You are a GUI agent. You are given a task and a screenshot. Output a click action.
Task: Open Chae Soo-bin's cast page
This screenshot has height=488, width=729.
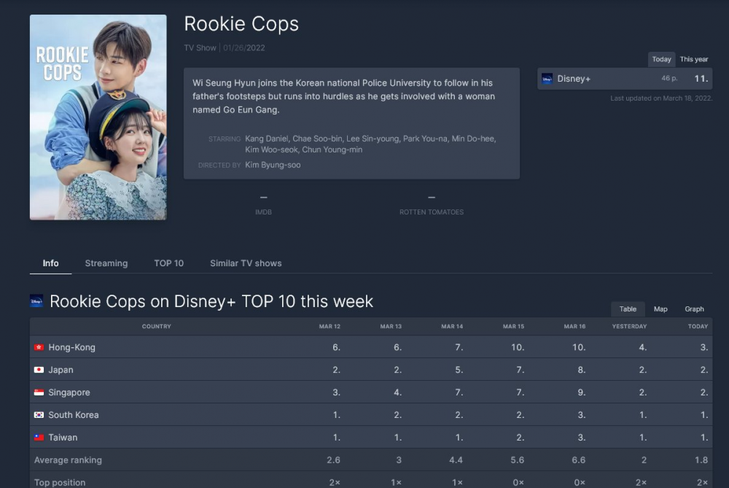318,139
